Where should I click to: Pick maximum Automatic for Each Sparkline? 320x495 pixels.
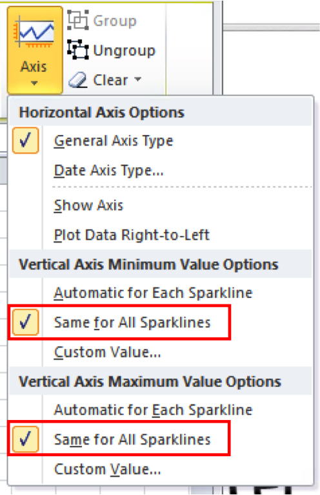pyautogui.click(x=153, y=410)
